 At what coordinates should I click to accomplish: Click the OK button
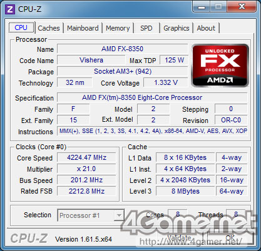point(230,238)
